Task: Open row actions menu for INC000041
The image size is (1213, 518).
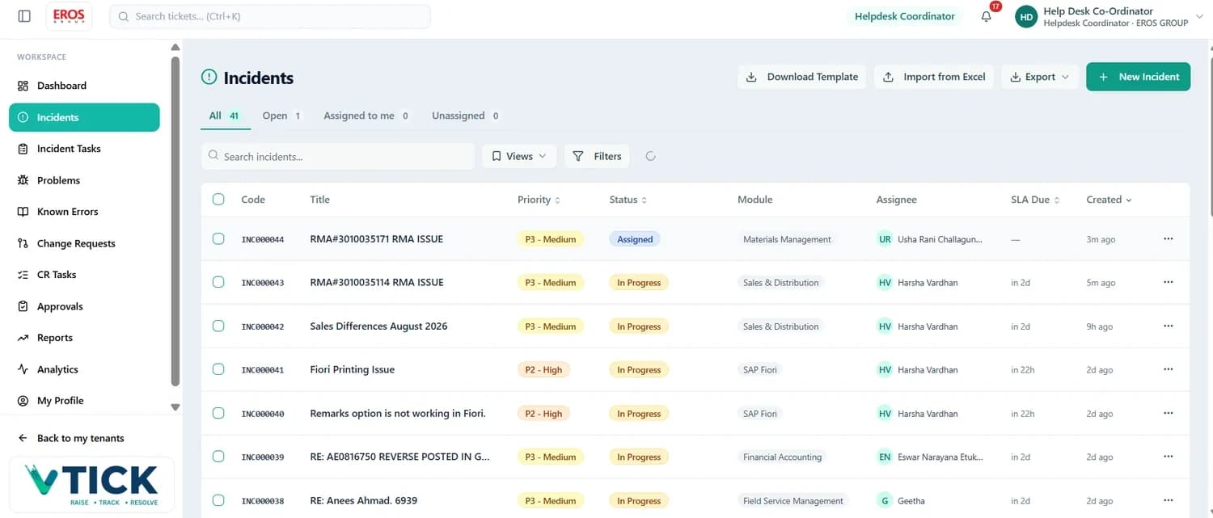Action: pyautogui.click(x=1168, y=369)
